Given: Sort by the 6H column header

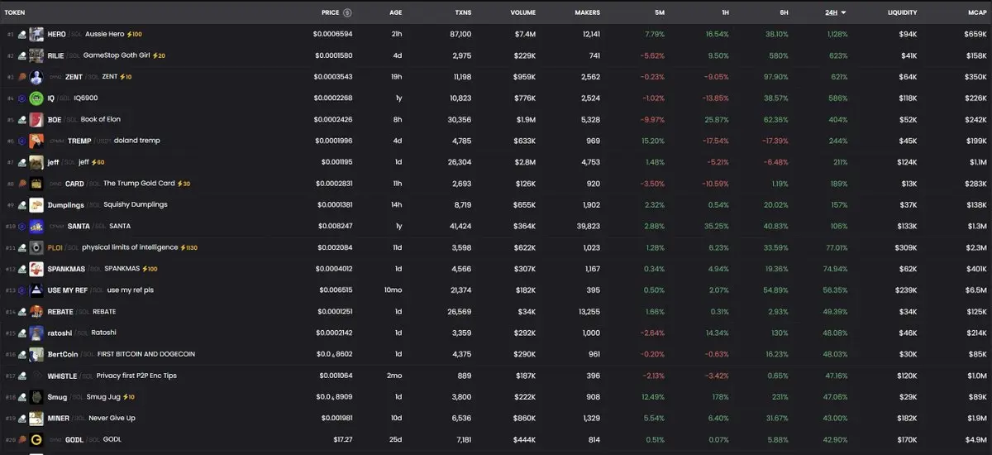Looking at the screenshot, I should pyautogui.click(x=783, y=12).
